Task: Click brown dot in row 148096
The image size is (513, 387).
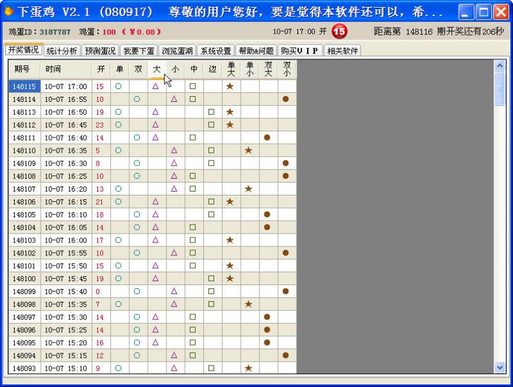Action: pos(267,330)
